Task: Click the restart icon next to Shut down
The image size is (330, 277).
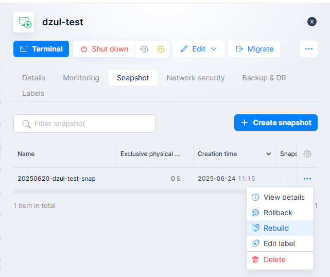Action: coord(144,49)
